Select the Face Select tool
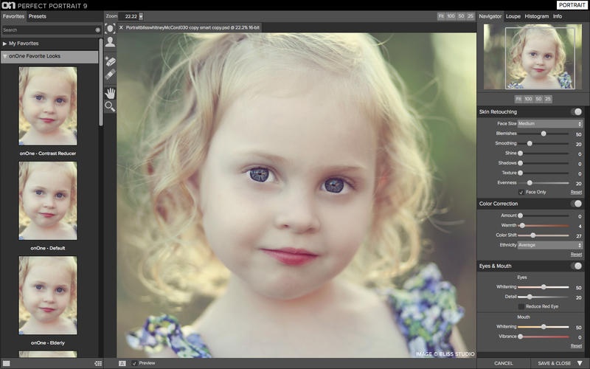Screen dimensions: 590x369 110,29
